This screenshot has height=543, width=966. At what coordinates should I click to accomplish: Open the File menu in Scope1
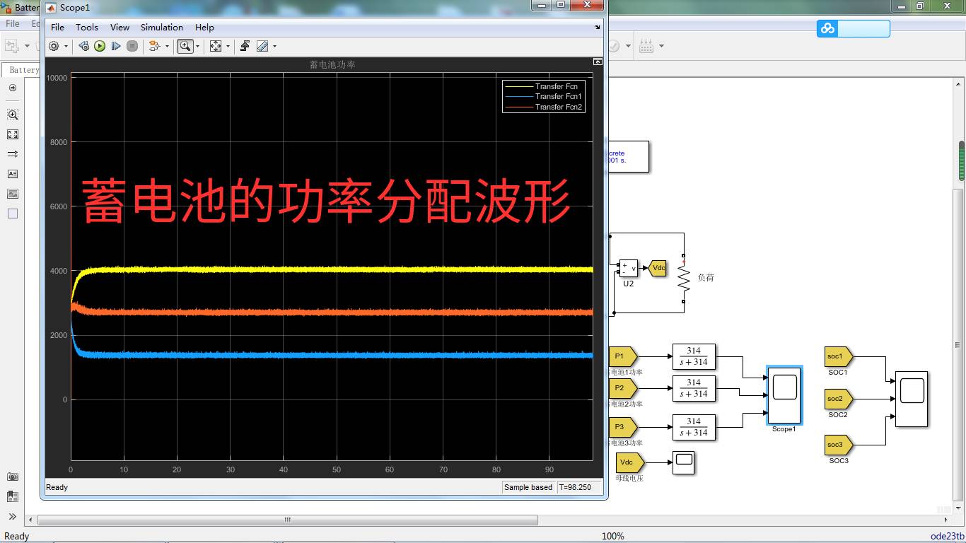point(58,27)
